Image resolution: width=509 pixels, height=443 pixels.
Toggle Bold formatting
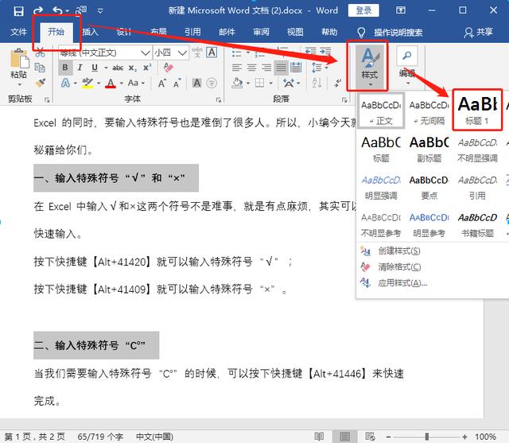(x=65, y=68)
